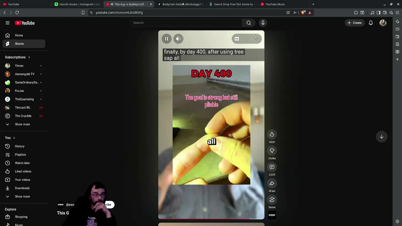Open Leo AI sparkle icon in toolbar
The width and height of the screenshot is (402, 226).
(391, 13)
